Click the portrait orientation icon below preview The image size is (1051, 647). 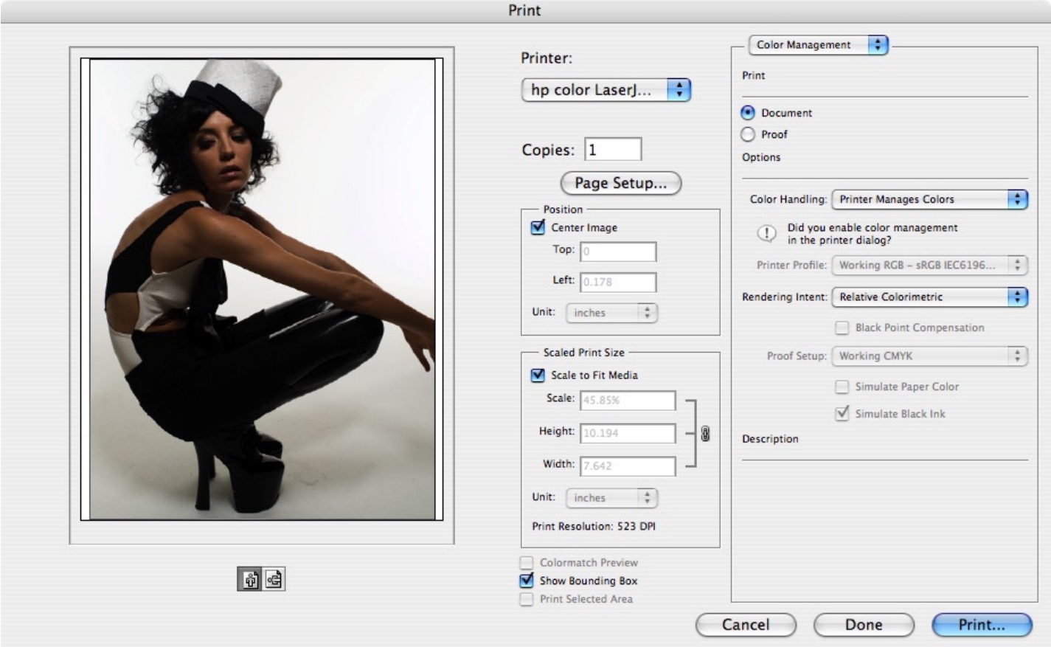(250, 580)
